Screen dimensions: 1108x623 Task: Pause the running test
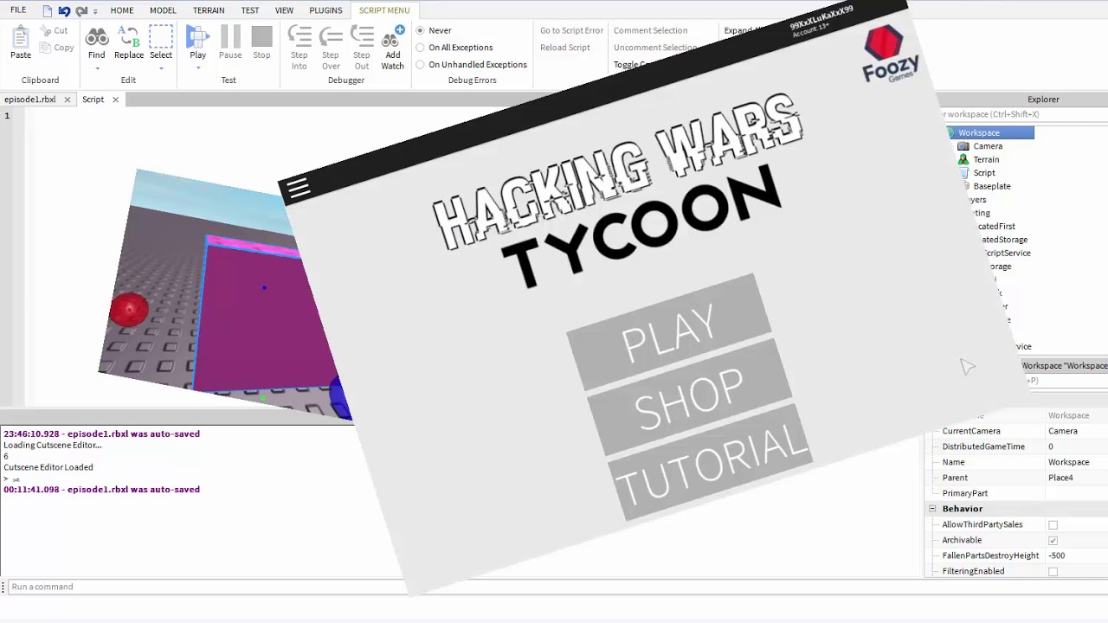(x=230, y=42)
